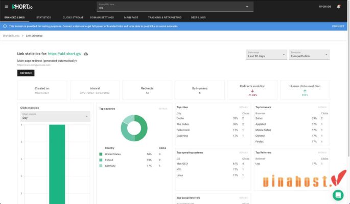Click the info icon in blue banner
The height and width of the screenshot is (204, 350).
pyautogui.click(x=5, y=27)
